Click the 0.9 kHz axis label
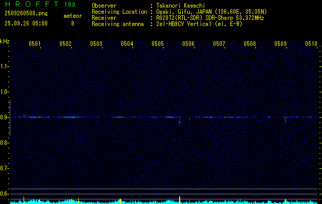This screenshot has height=204, width=322. [x=4, y=117]
